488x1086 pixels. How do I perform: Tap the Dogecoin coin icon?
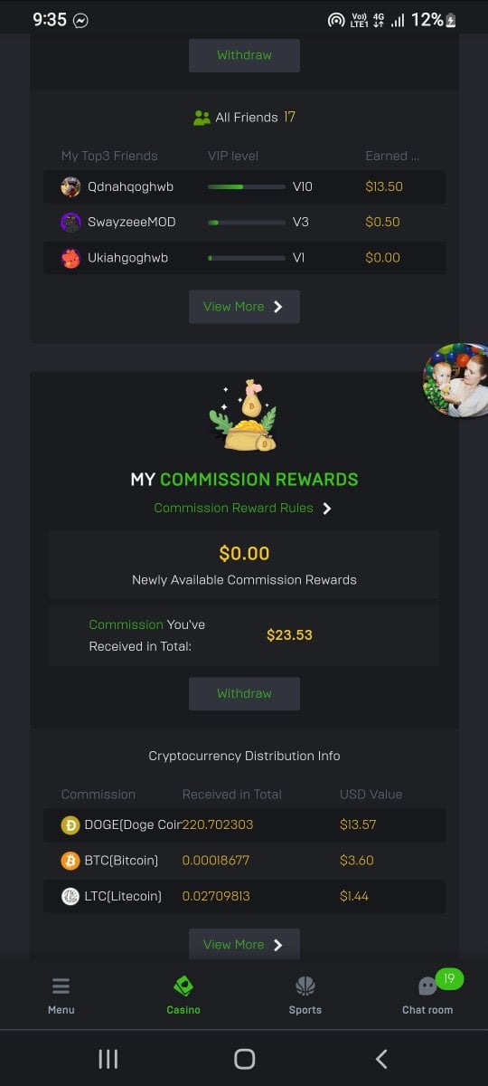tap(70, 824)
